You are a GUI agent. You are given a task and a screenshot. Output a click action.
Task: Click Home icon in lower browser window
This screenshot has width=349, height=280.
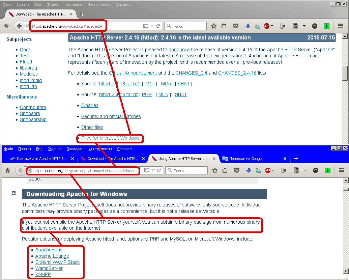point(7,171)
